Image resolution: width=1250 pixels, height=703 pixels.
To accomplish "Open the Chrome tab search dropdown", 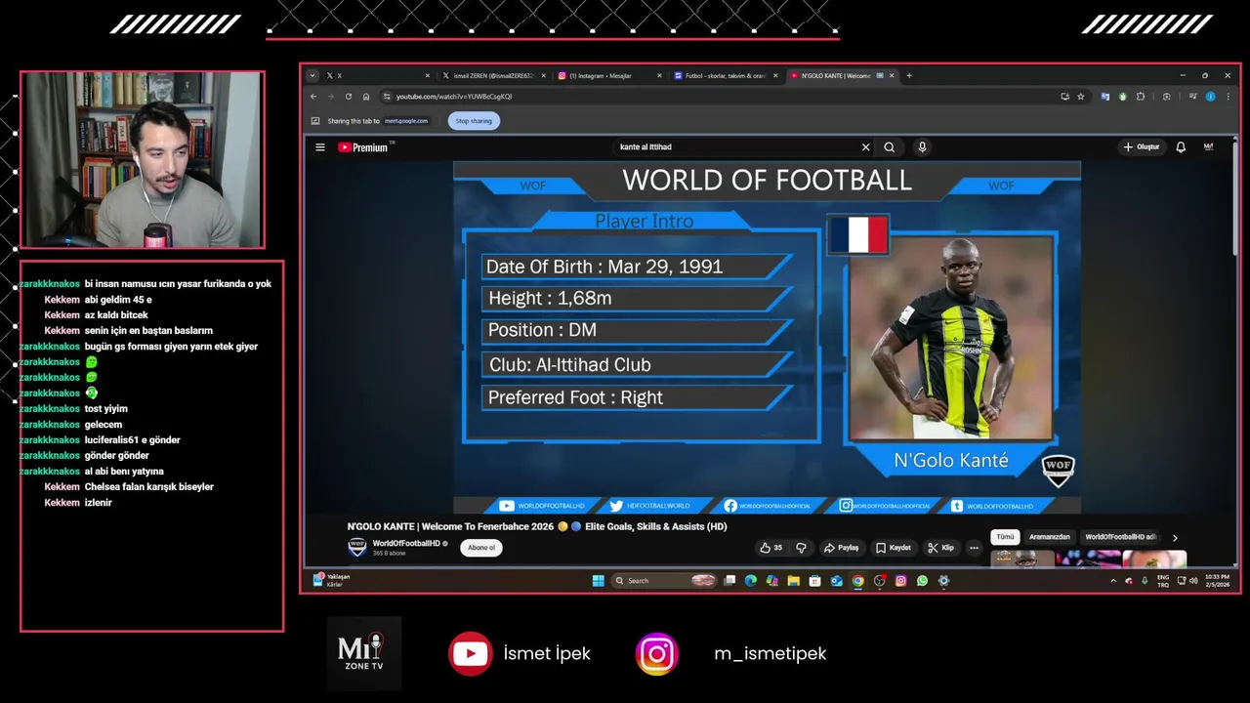I will click(x=312, y=75).
